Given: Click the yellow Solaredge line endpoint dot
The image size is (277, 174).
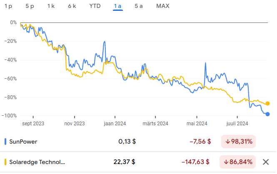Looking at the screenshot, I should click(267, 103).
